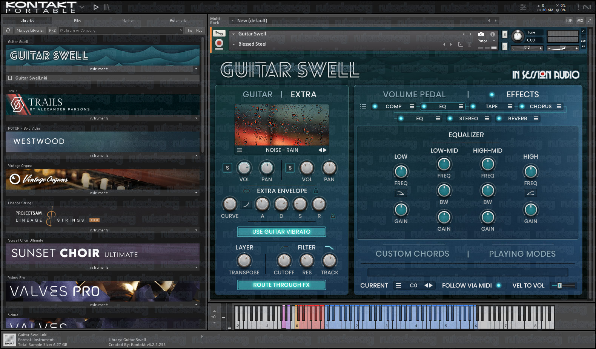Click the Kontakt play button in top bar

coord(96,7)
